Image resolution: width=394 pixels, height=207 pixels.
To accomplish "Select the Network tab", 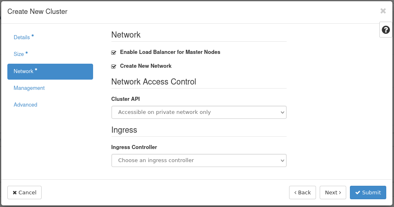I will coord(24,71).
